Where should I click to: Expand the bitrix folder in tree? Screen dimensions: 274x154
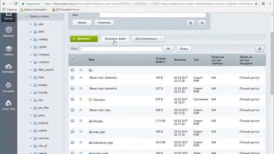click(x=31, y=32)
